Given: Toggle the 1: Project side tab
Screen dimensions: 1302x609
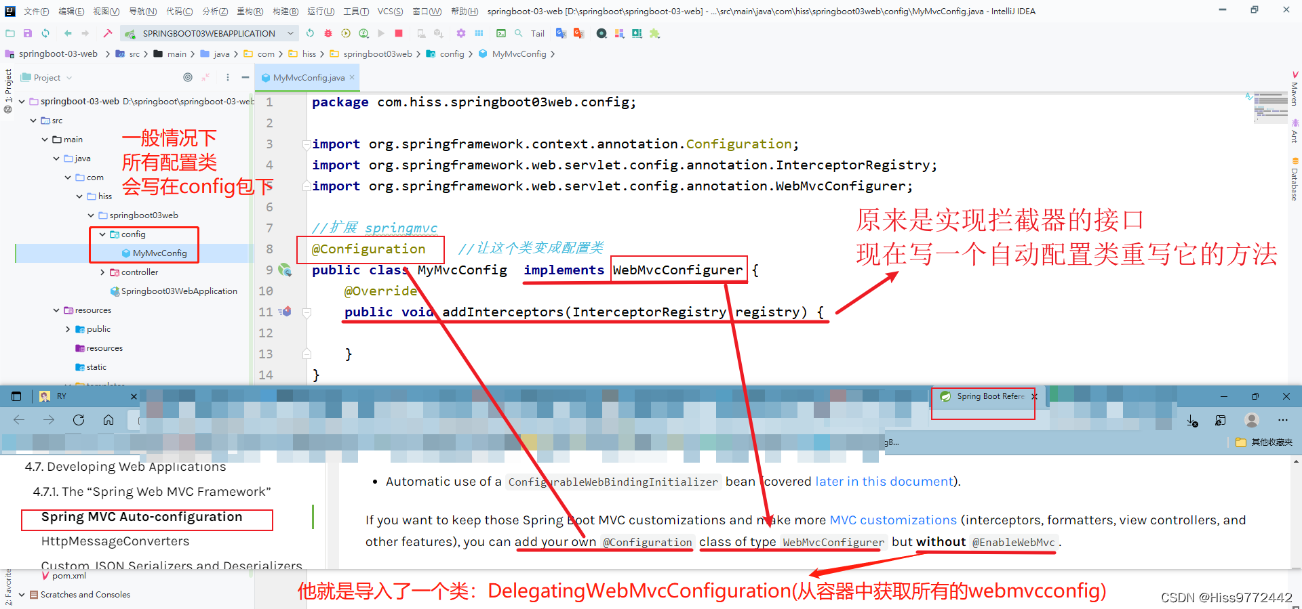Looking at the screenshot, I should 8,87.
